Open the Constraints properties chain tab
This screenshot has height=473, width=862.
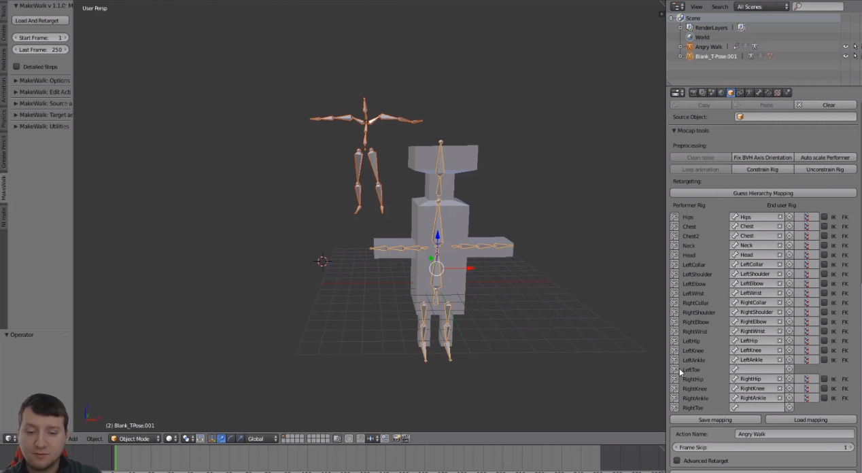(740, 92)
